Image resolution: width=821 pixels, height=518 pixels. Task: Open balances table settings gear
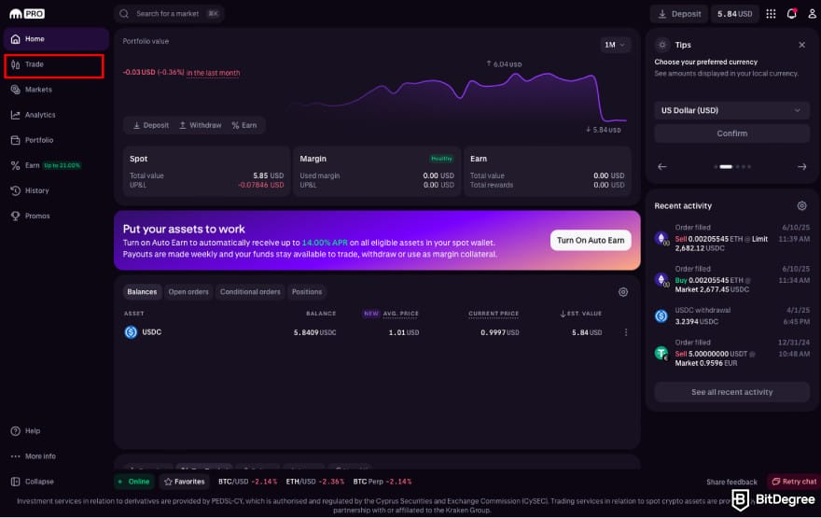point(623,292)
